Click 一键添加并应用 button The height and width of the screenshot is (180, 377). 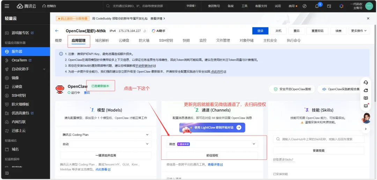[x=105, y=155]
